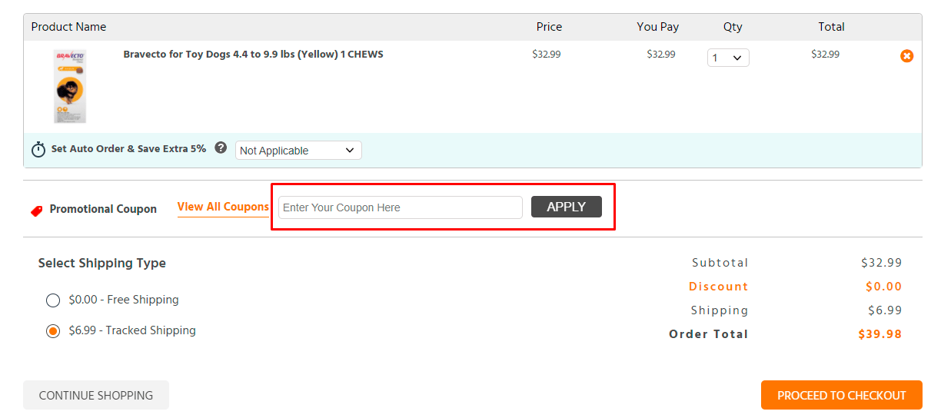The width and height of the screenshot is (941, 418).
Task: Click the Order Total value $39.98
Action: click(880, 334)
